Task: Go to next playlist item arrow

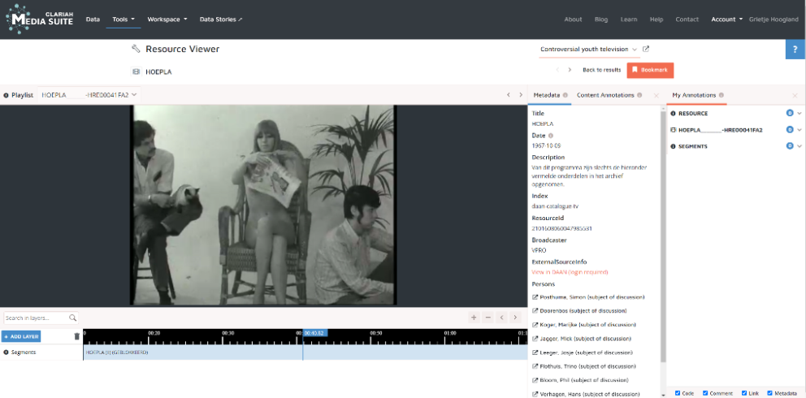Action: pyautogui.click(x=521, y=95)
